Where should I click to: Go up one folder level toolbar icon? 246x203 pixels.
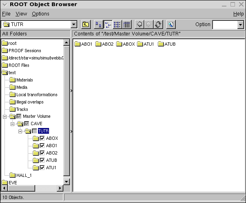(86, 24)
